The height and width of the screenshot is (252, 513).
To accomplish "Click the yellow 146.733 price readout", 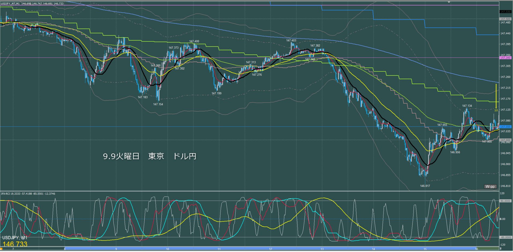I will 15,244.
